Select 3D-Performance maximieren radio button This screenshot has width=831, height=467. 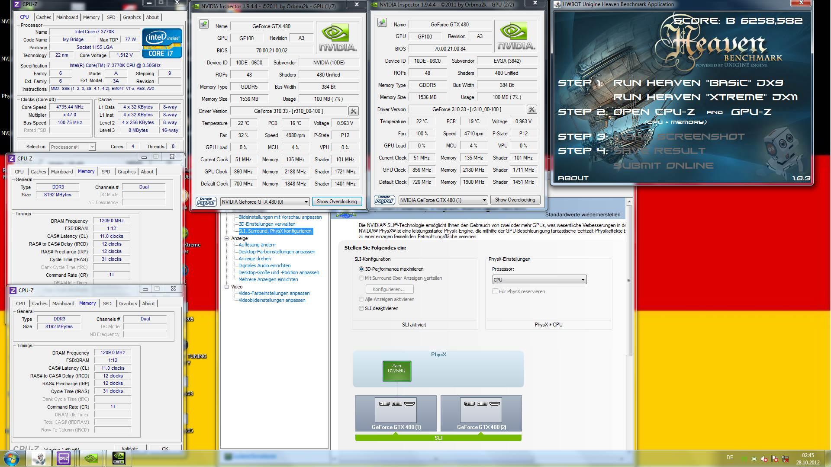[361, 269]
